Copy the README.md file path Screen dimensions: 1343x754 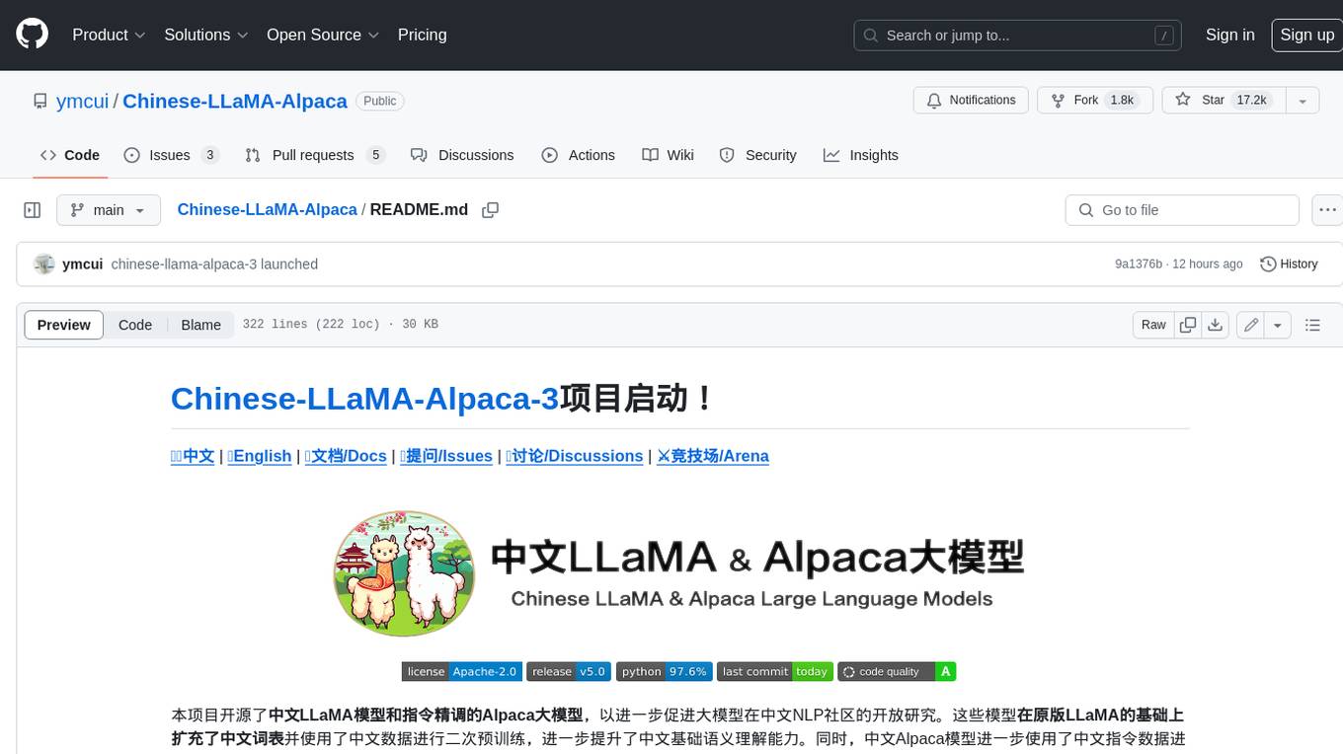490,210
